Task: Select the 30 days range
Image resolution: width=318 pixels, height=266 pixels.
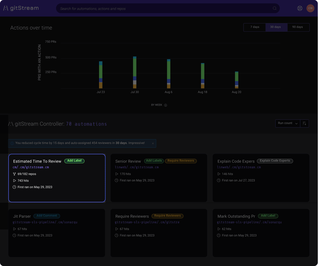Action: tap(275, 27)
